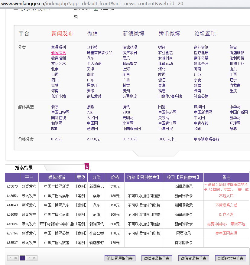Open the 案例 link for 中国广播网新闻
250x265 pixels.
81,186
